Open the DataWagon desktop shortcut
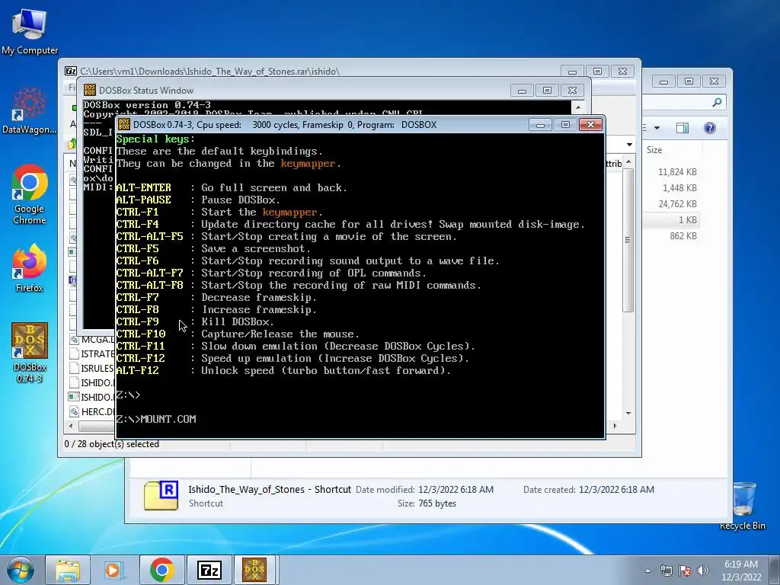 [29, 110]
